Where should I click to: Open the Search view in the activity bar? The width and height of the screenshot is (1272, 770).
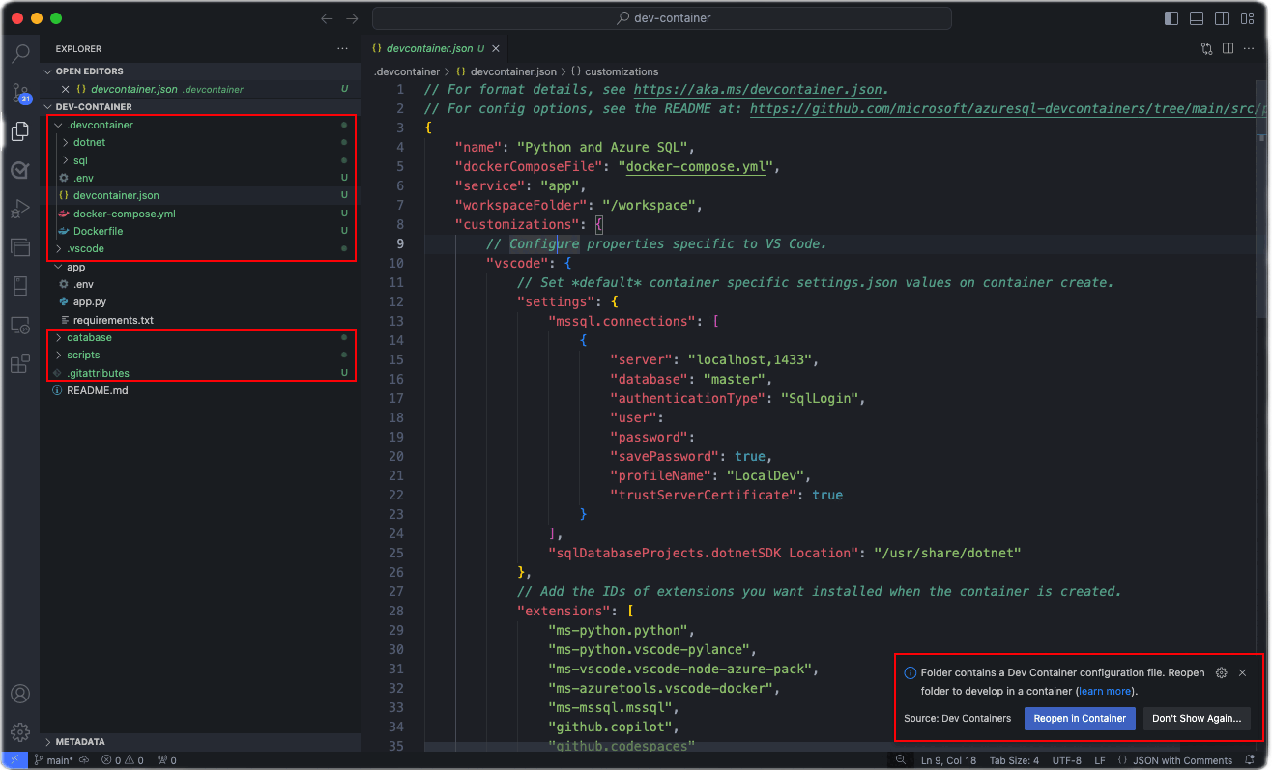20,53
